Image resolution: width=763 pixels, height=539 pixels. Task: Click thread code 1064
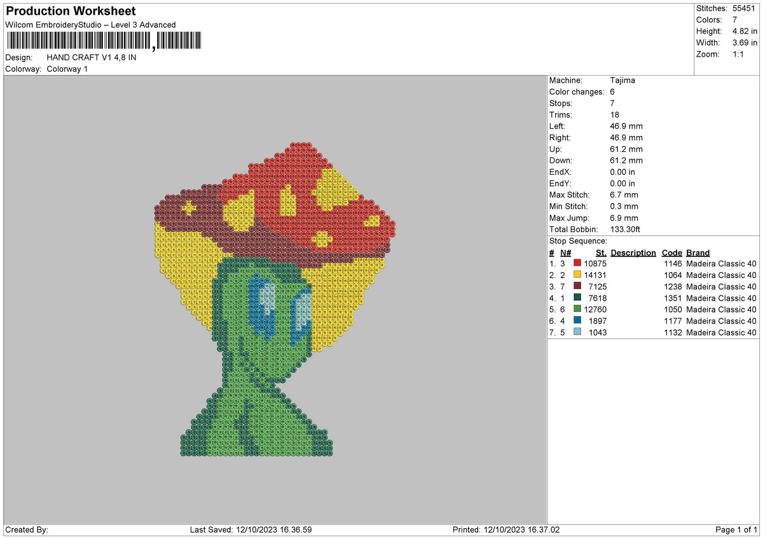pos(673,275)
